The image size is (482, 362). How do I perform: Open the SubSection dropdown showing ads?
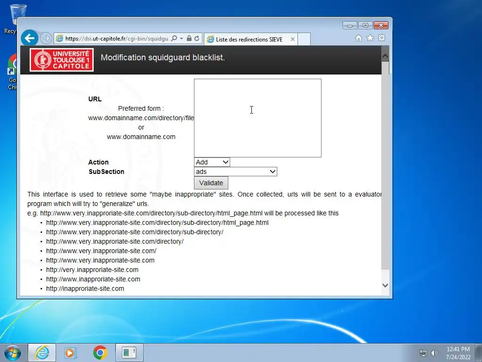[235, 172]
